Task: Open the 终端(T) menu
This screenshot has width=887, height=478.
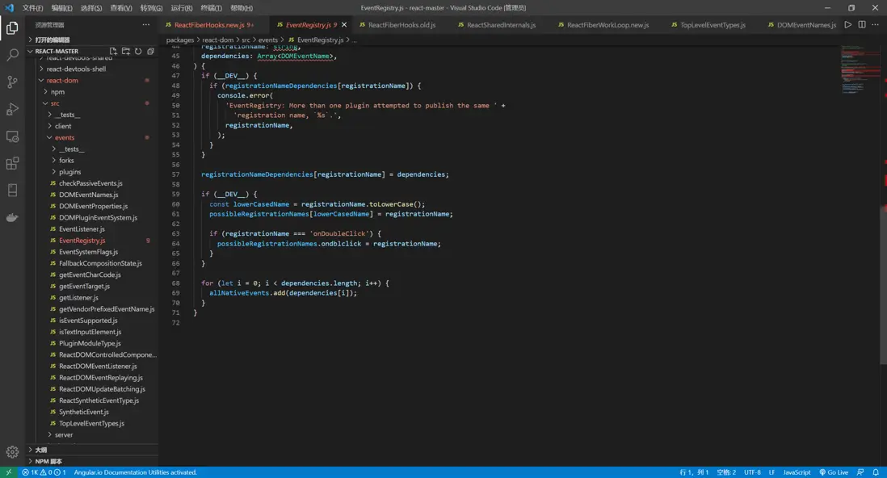Action: tap(211, 8)
